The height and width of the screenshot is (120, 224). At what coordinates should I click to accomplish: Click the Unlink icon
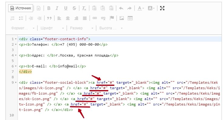(103, 18)
